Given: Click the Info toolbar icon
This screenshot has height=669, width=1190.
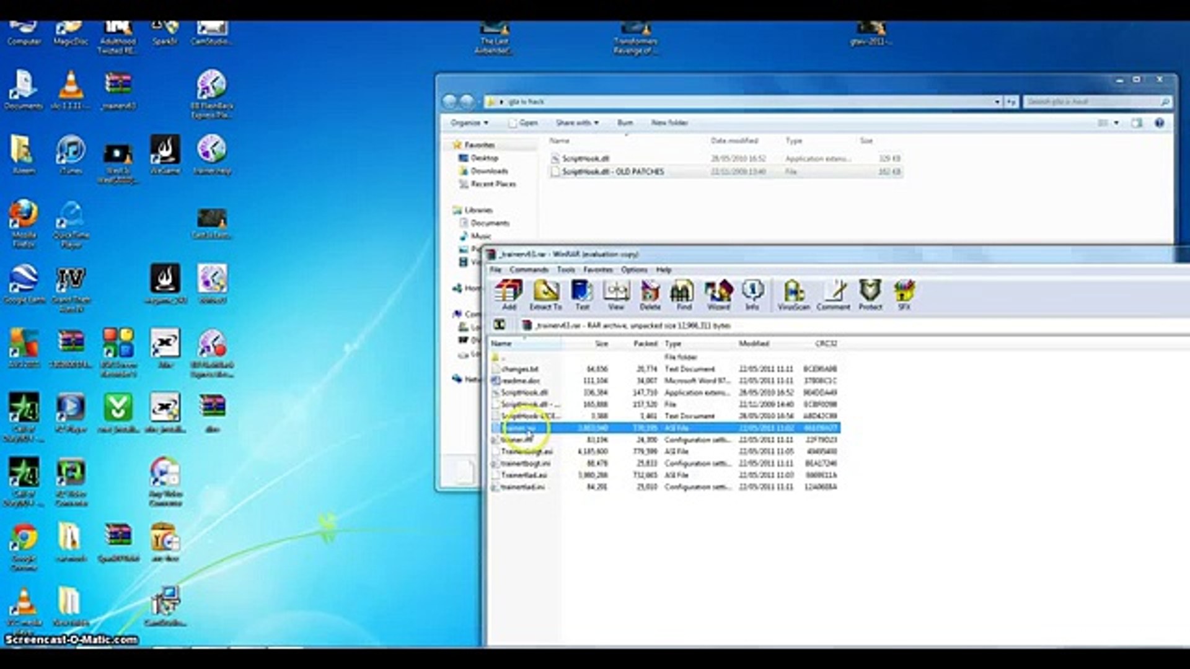Looking at the screenshot, I should coord(752,295).
